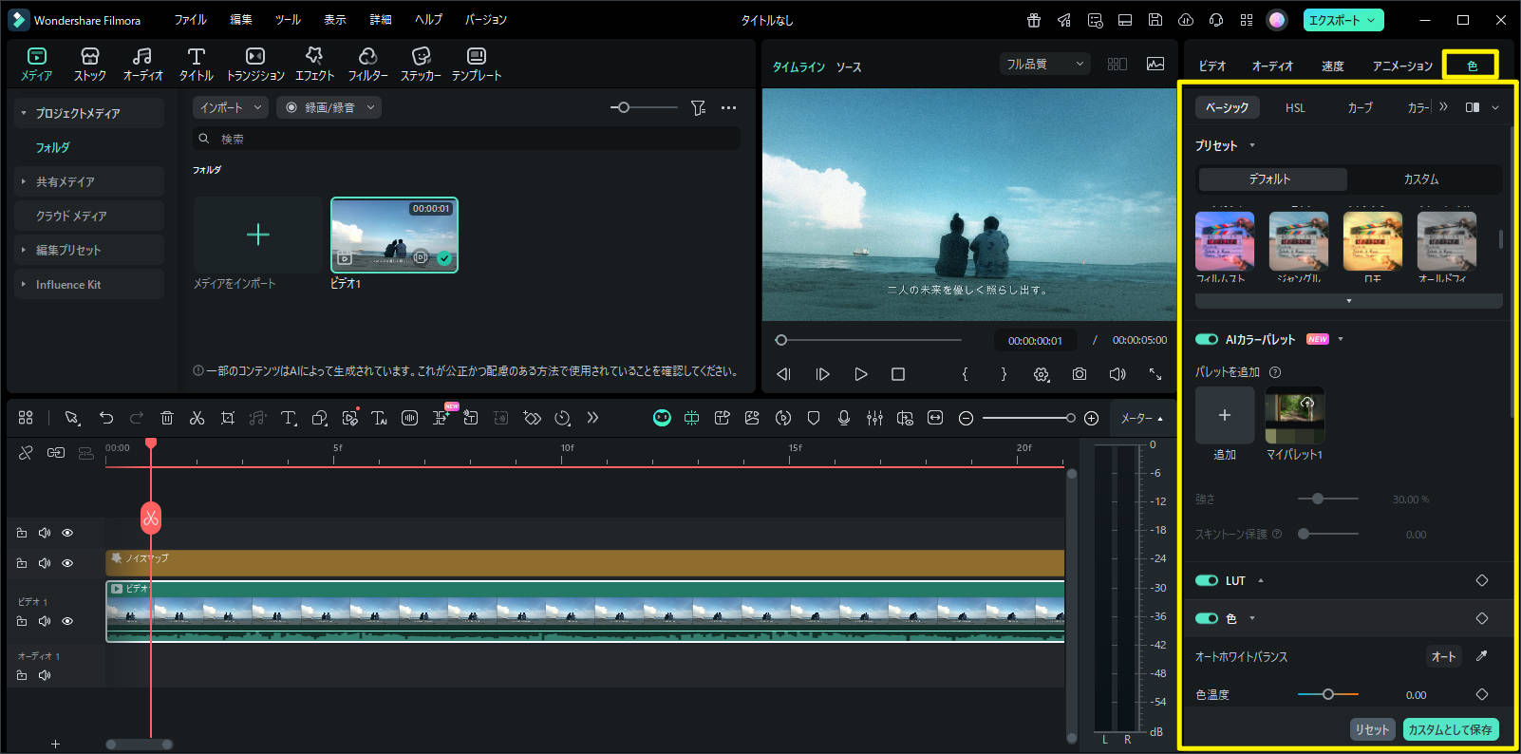
Task: Open the ファイル menu
Action: click(190, 20)
